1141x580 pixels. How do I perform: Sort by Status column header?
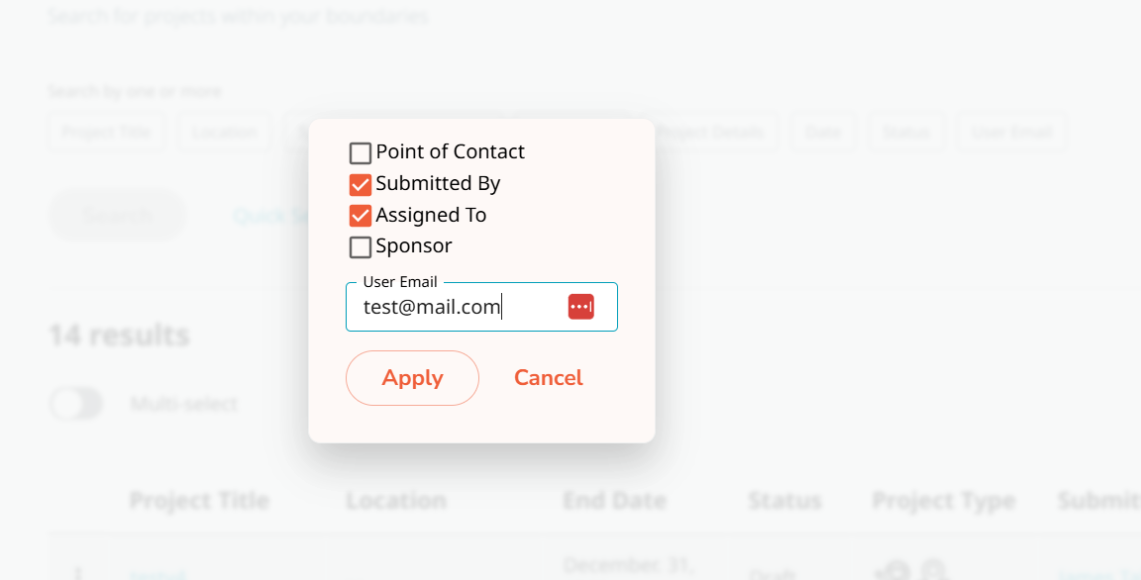pyautogui.click(x=784, y=501)
